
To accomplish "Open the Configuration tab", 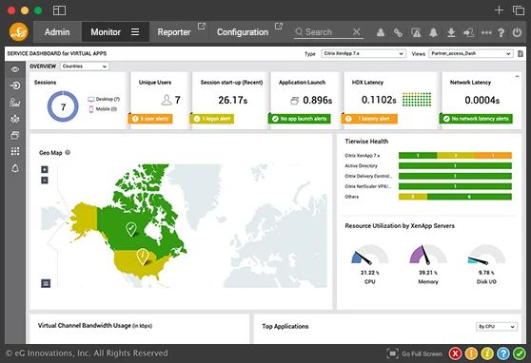I will (x=243, y=32).
